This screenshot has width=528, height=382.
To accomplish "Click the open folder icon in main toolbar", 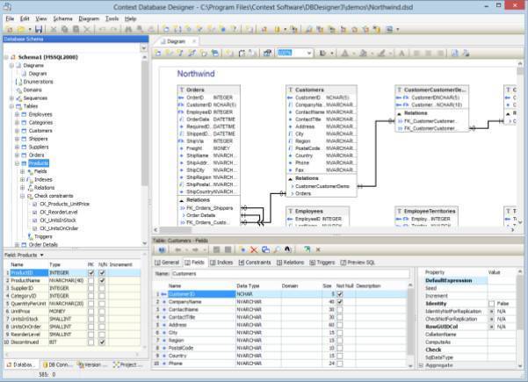I will [21, 29].
